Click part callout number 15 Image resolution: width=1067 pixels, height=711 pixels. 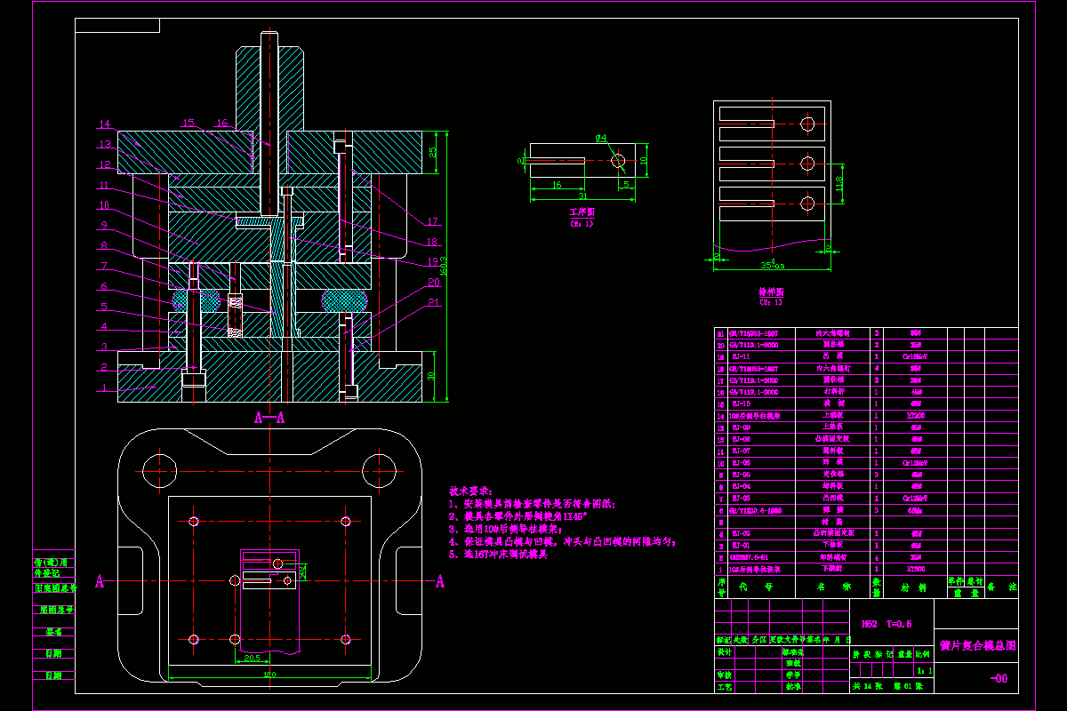188,123
